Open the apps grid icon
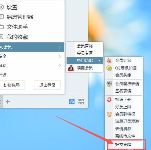 (81, 102)
